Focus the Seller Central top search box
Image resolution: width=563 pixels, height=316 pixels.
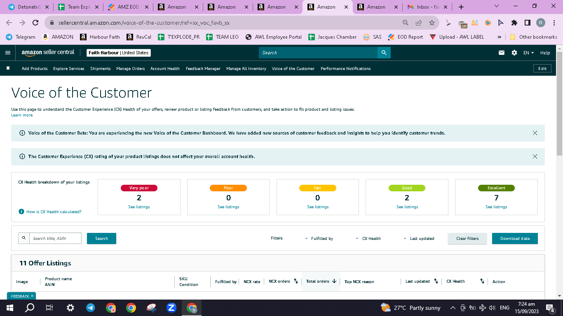pos(318,53)
